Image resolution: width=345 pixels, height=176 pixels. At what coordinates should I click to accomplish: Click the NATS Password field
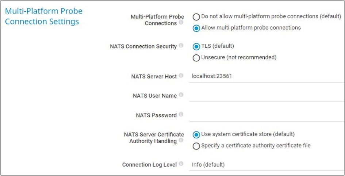point(266,115)
